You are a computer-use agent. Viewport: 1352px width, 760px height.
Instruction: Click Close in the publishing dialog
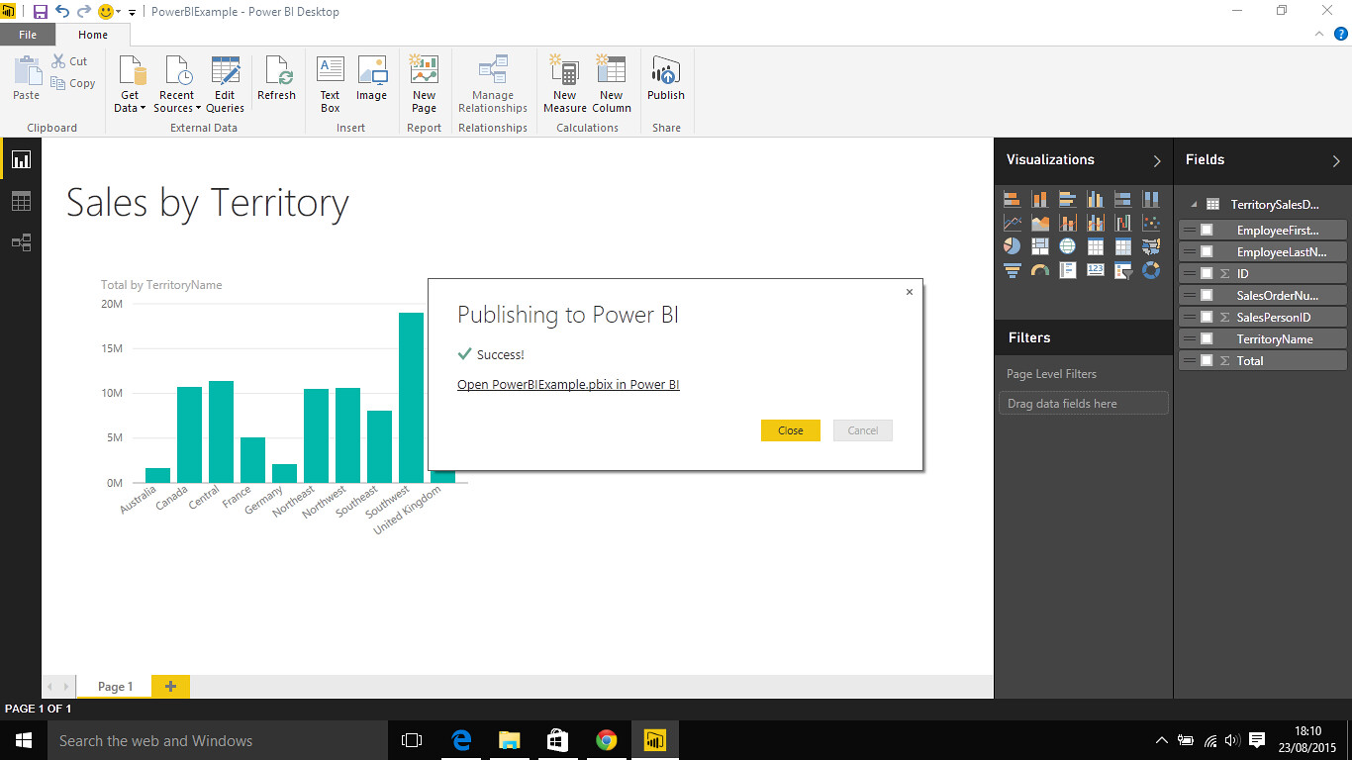pyautogui.click(x=790, y=430)
